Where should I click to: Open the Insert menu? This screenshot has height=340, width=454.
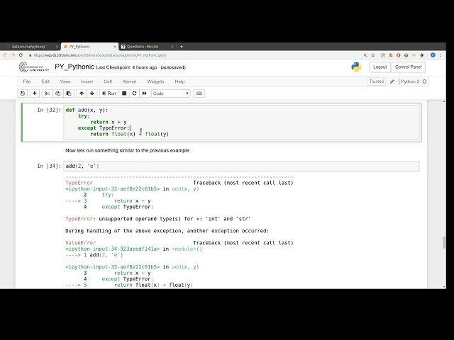point(87,81)
